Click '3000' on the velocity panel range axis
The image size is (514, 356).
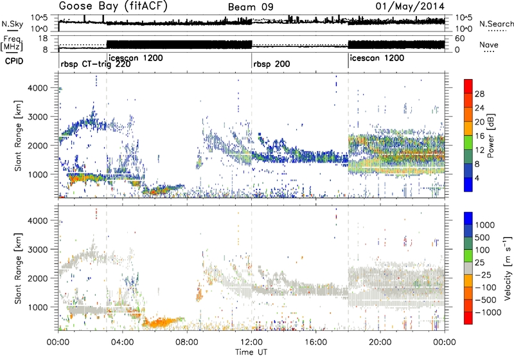click(37, 249)
